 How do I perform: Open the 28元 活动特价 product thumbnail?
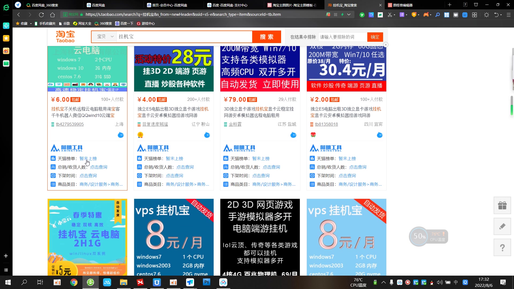(174, 69)
